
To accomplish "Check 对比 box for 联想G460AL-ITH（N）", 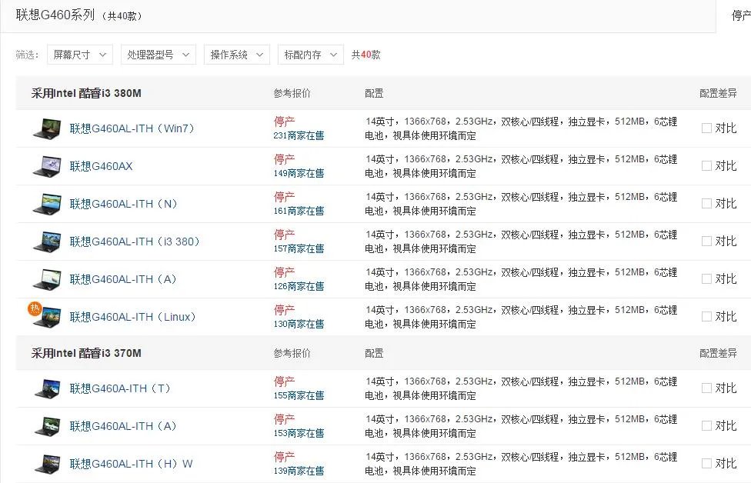I will [706, 204].
